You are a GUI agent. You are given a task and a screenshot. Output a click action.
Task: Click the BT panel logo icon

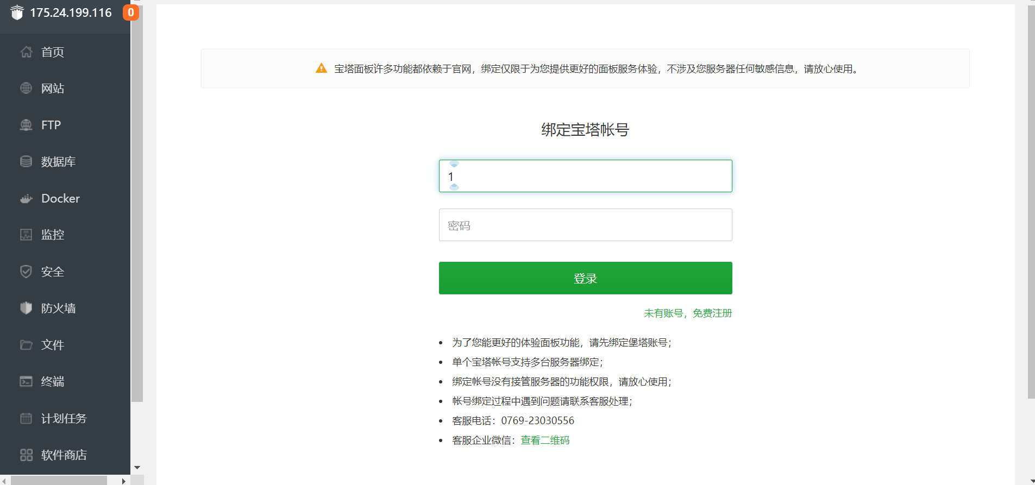tap(17, 12)
